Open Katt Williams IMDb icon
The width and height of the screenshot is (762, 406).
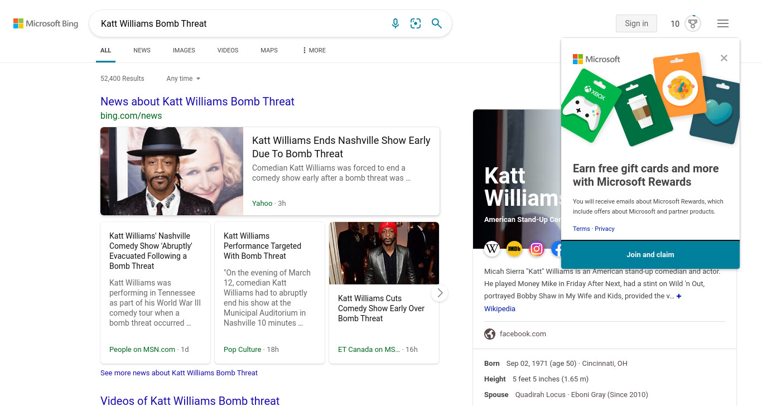[514, 249]
